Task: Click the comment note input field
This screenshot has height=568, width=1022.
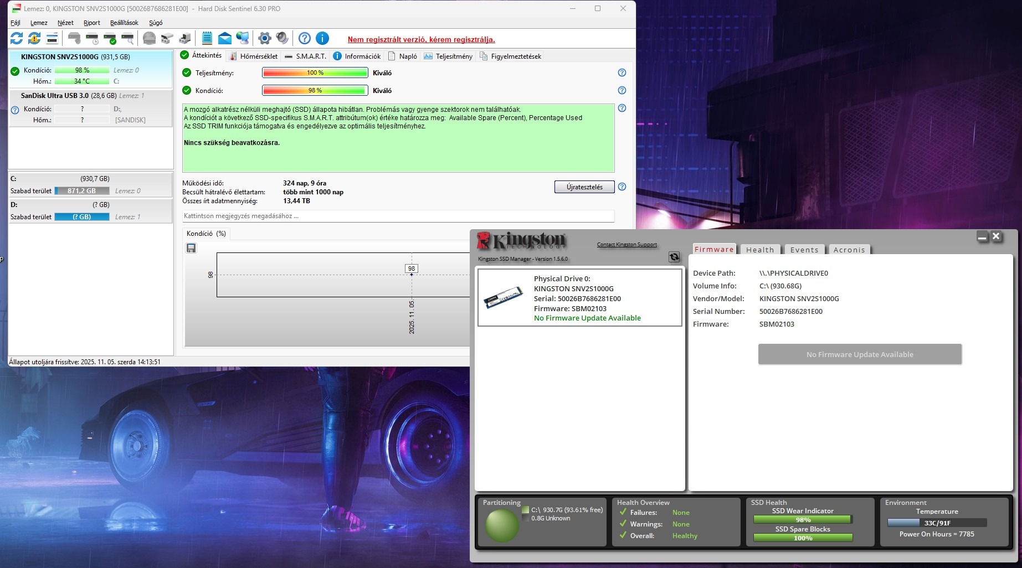Action: coord(398,216)
